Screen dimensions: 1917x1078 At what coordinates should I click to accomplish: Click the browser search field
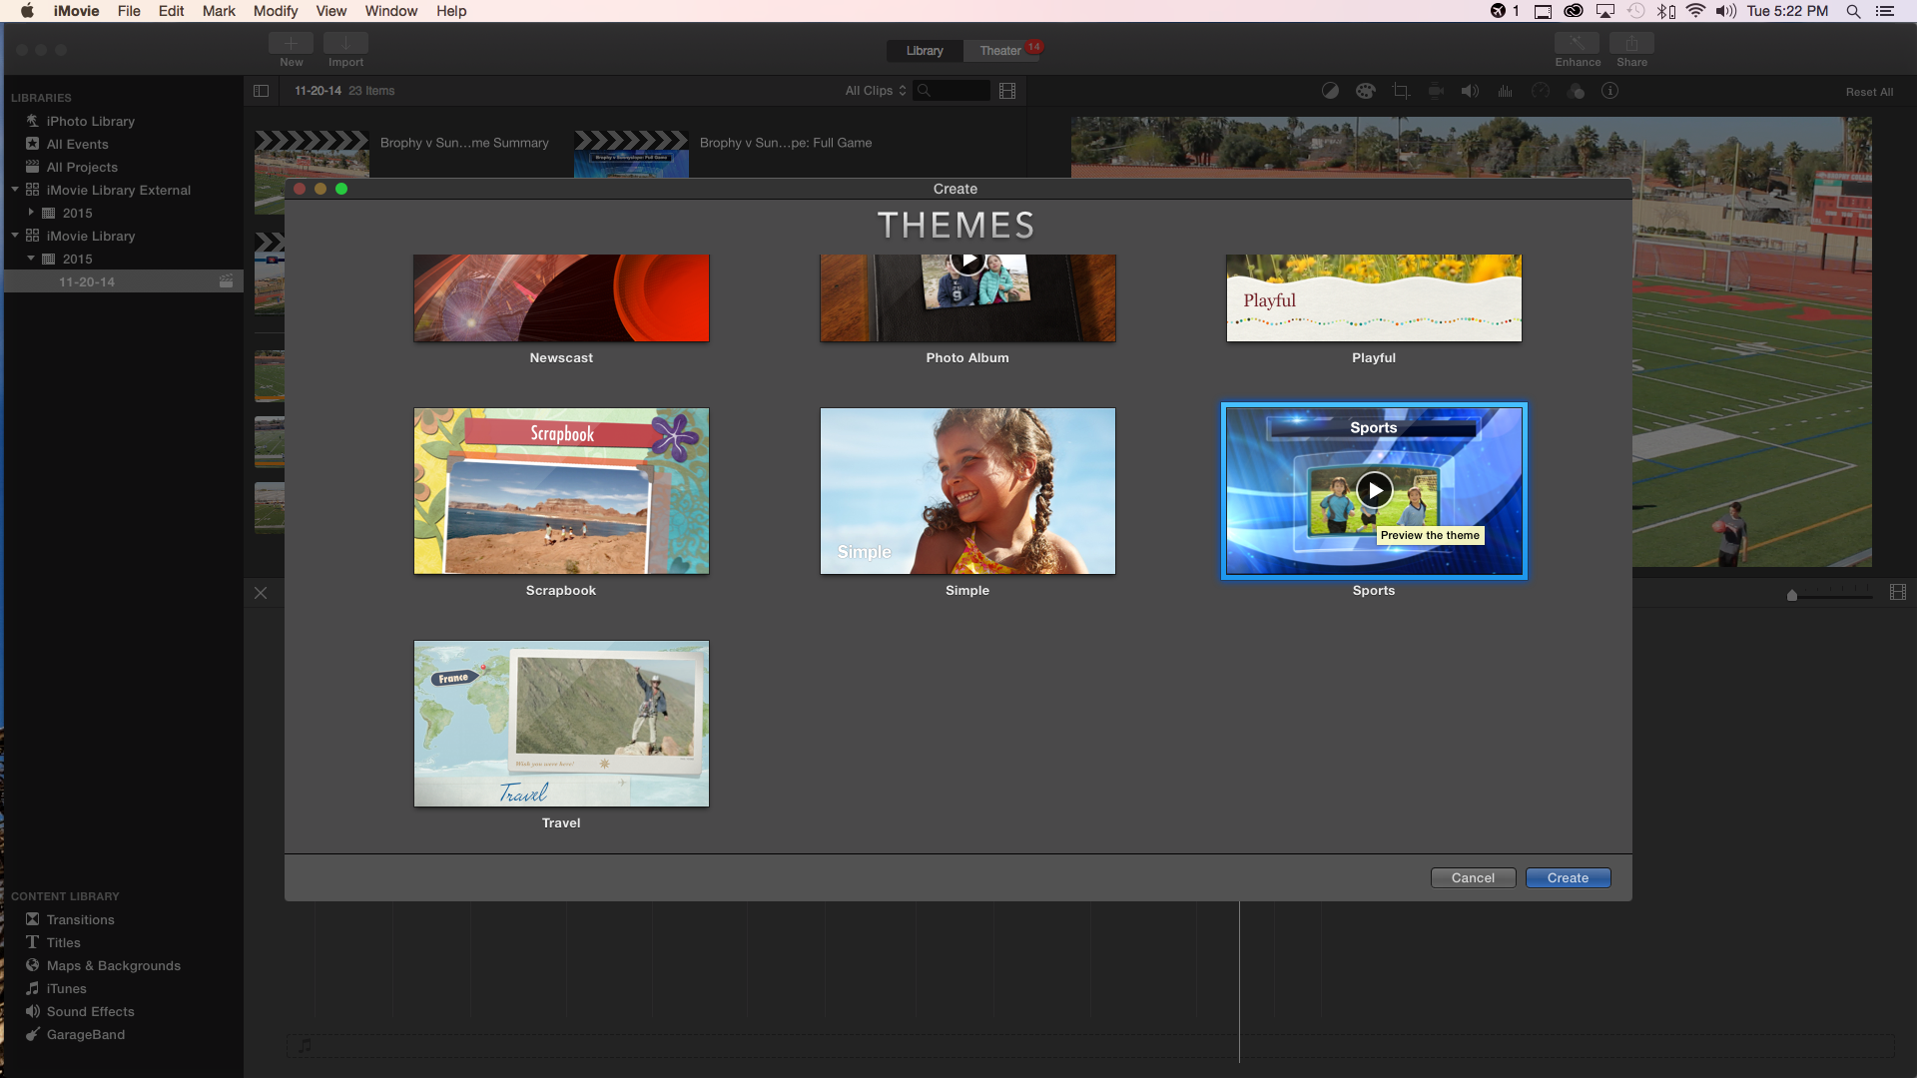(x=952, y=91)
